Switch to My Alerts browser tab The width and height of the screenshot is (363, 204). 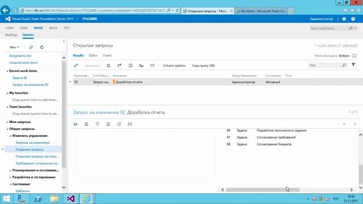coord(261,11)
